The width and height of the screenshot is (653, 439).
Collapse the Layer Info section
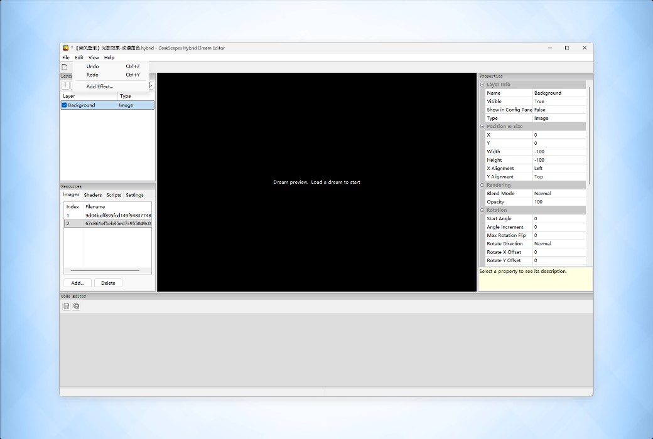(x=482, y=85)
